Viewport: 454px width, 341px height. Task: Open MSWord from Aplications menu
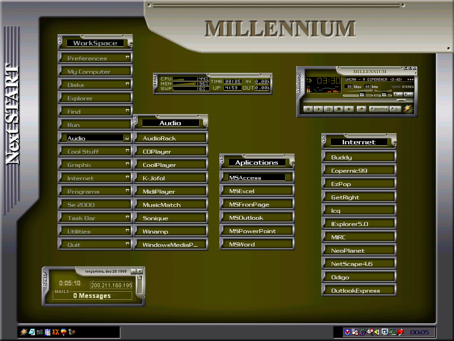point(257,245)
